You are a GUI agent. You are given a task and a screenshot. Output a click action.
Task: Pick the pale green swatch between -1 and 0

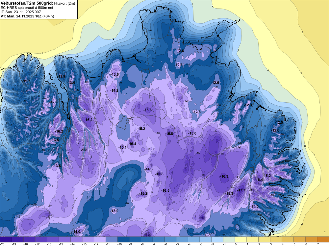(229, 239)
